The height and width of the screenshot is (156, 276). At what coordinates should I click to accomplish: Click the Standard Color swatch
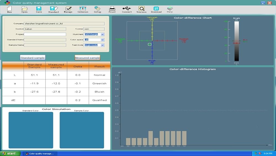coord(31,130)
